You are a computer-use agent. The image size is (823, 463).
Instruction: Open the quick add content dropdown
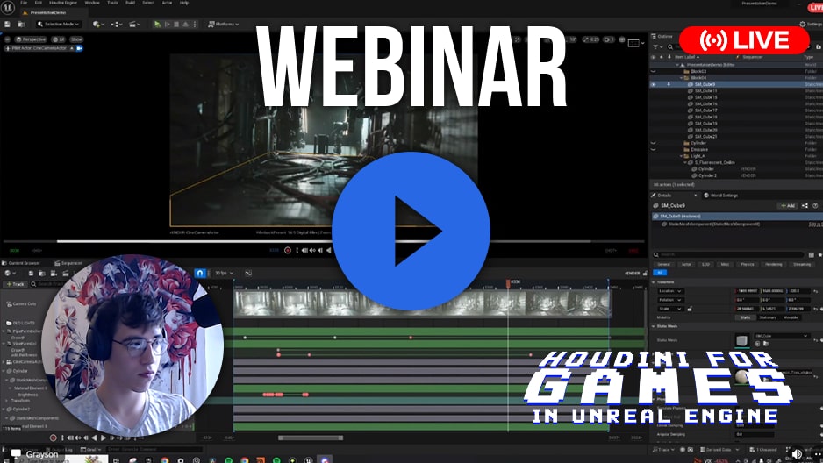click(x=97, y=25)
